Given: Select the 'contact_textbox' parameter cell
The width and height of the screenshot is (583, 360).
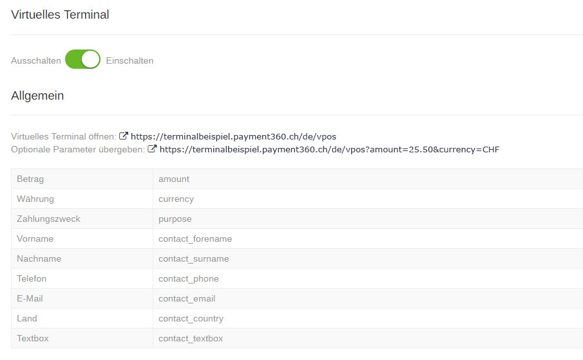Looking at the screenshot, I should click(x=191, y=338).
